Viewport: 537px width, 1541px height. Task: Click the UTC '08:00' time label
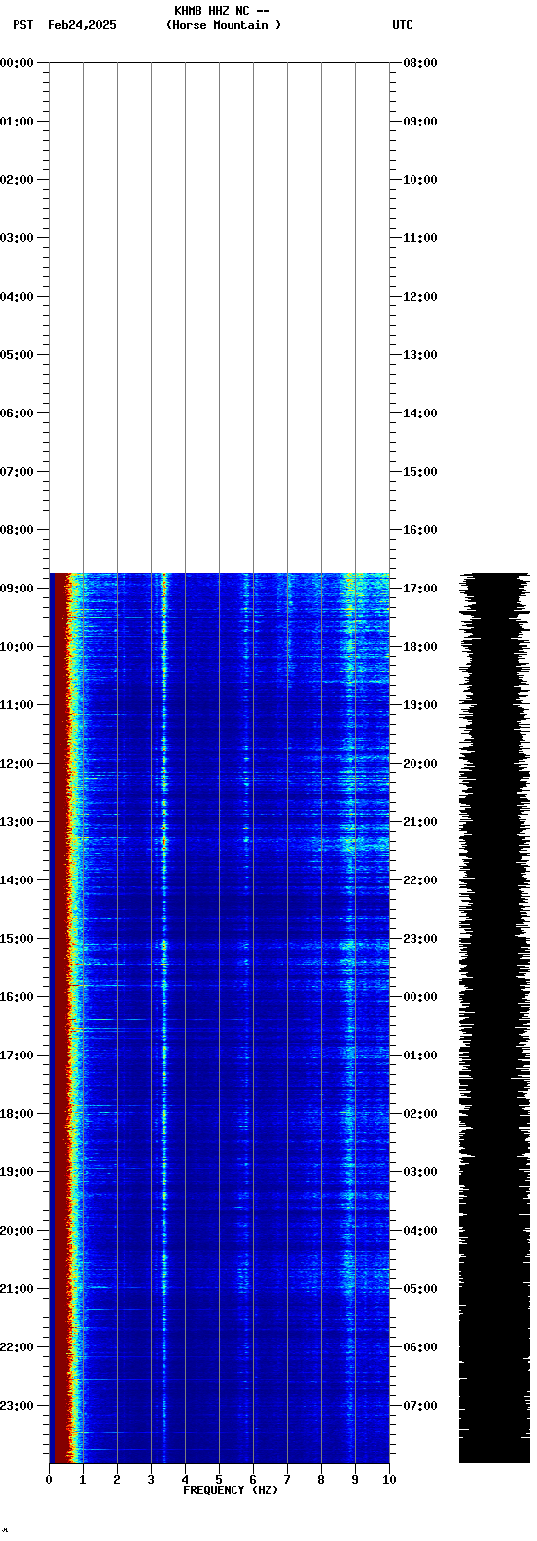(420, 63)
